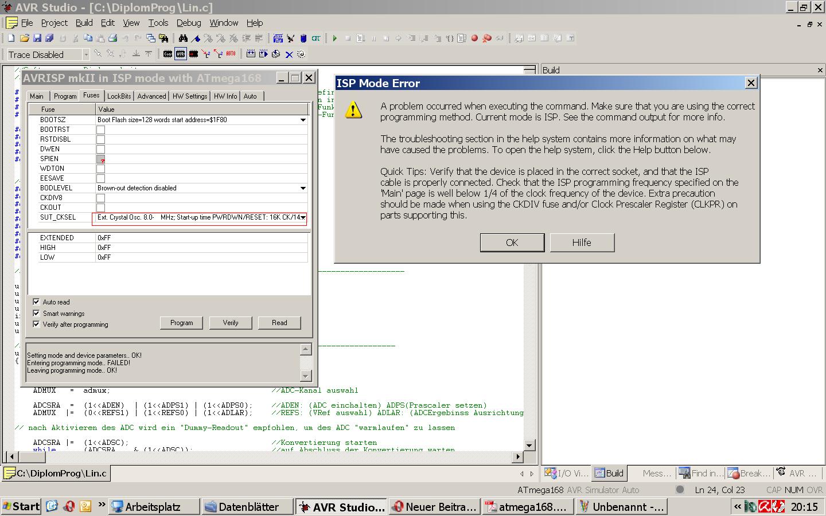Click the Compile icon
The image size is (826, 516).
pyautogui.click(x=276, y=54)
